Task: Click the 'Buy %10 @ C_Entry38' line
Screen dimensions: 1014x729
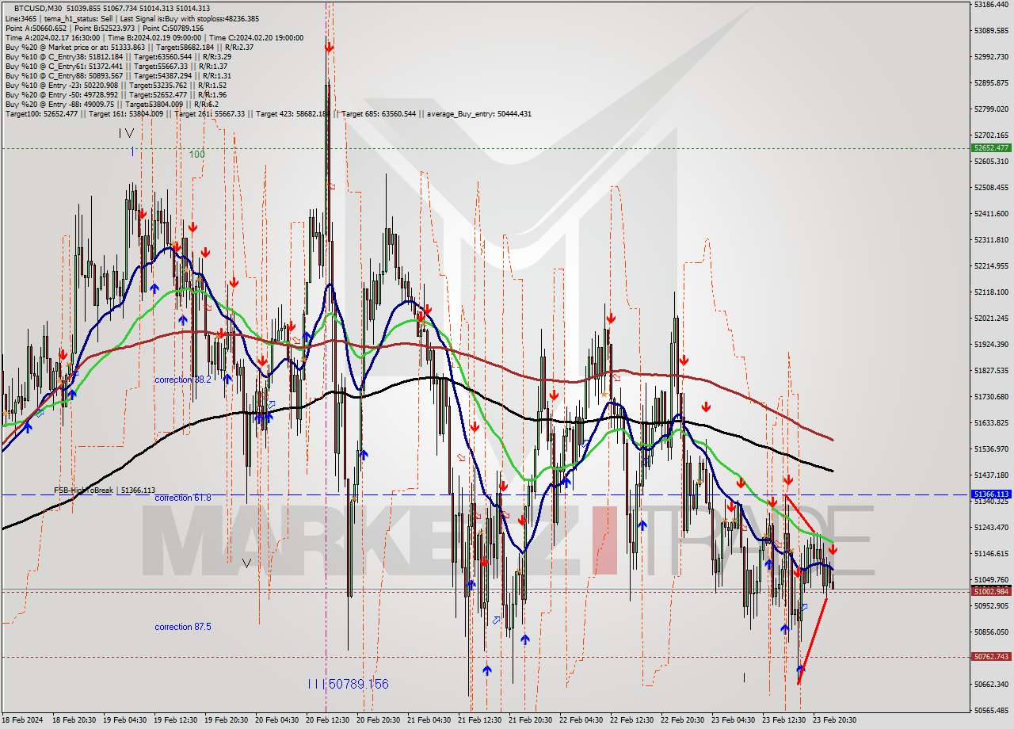Action: click(118, 57)
